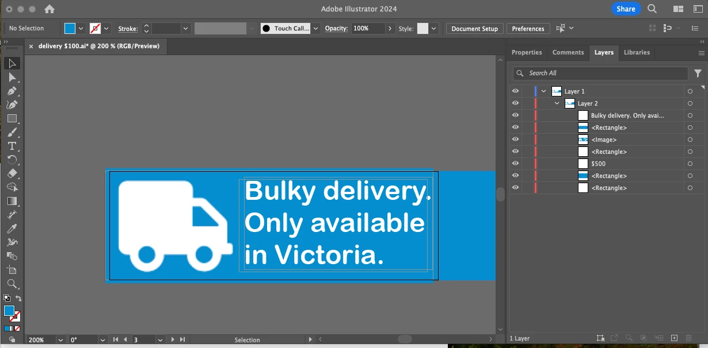Click the Share button
708x348 pixels.
tap(626, 9)
